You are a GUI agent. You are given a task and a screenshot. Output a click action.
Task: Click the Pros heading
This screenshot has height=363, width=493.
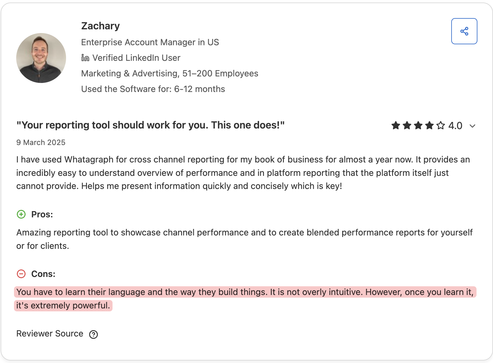(x=42, y=215)
